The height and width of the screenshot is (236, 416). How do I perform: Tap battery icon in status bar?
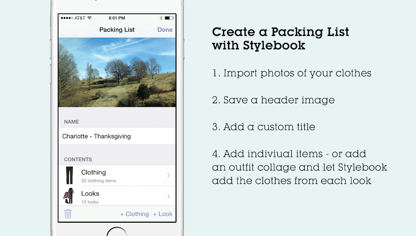pyautogui.click(x=169, y=18)
